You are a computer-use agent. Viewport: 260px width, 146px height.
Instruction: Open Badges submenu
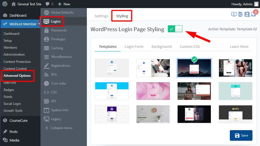coord(9,90)
